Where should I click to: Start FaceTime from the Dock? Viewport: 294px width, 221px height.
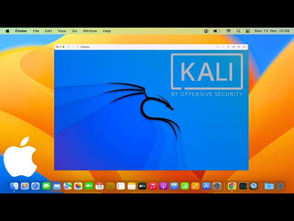[89, 186]
